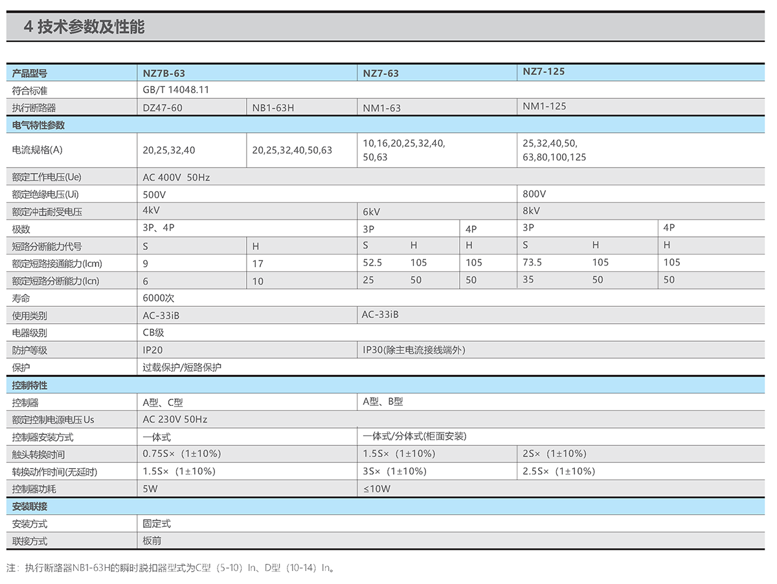
Task: Select the "触头转换时间" row label
Action: (x=39, y=455)
